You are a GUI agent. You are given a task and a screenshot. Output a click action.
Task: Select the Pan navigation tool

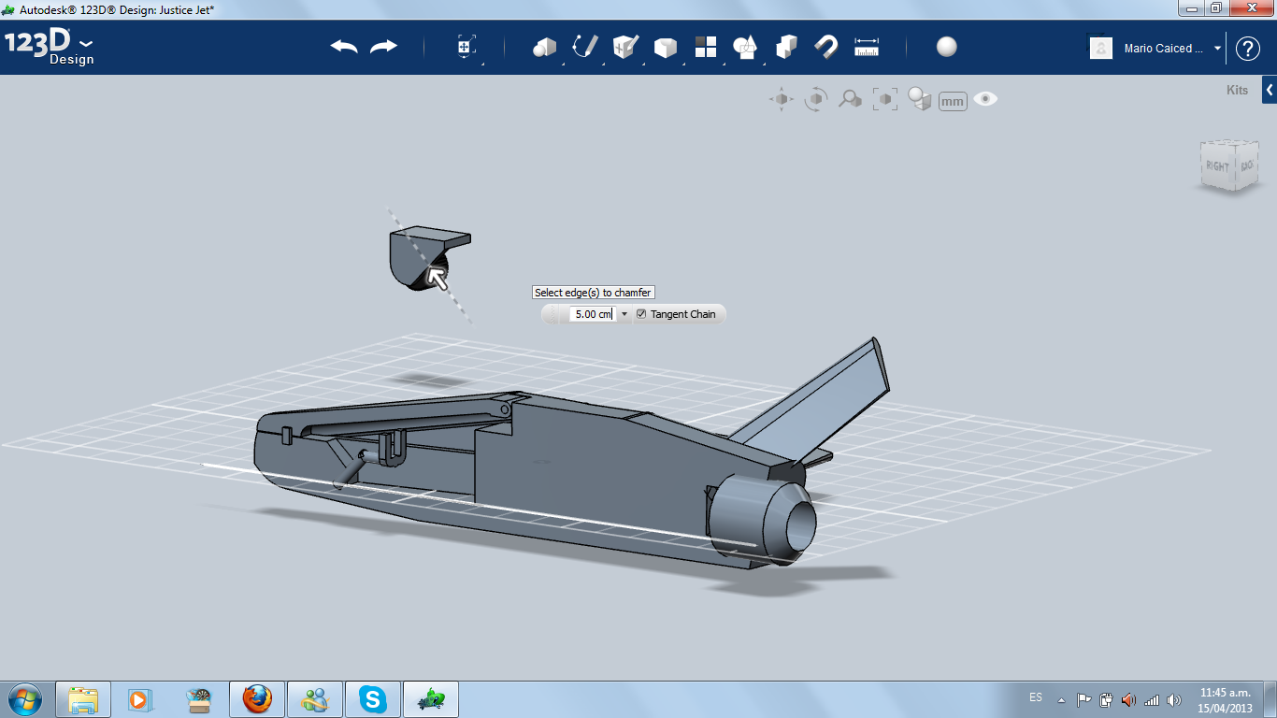pos(782,99)
